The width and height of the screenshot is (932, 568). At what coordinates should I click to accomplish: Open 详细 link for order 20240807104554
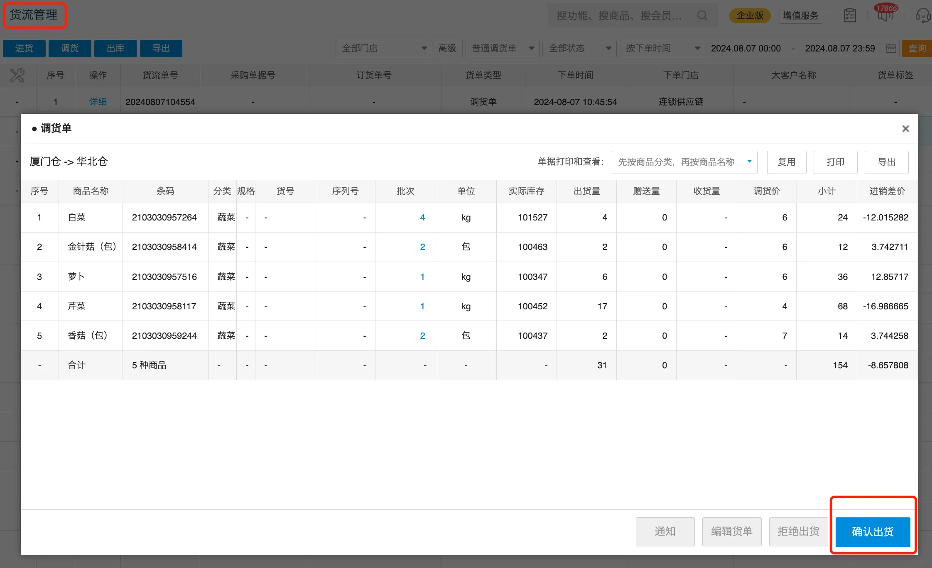(x=98, y=101)
